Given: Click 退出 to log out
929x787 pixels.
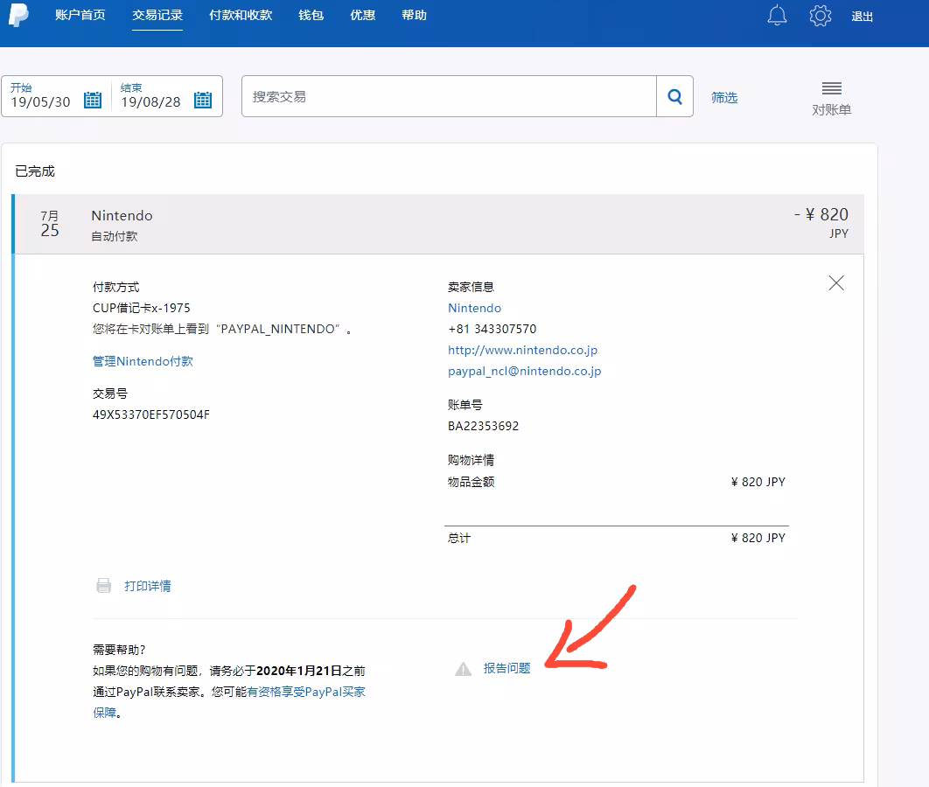Looking at the screenshot, I should 862,17.
